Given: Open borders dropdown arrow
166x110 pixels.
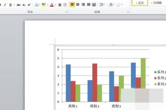Looking at the screenshot, I should [122, 4].
